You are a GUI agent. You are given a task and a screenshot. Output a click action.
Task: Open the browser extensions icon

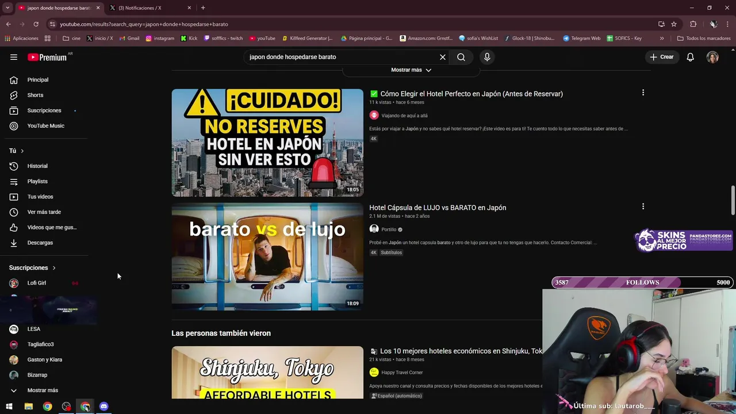693,24
